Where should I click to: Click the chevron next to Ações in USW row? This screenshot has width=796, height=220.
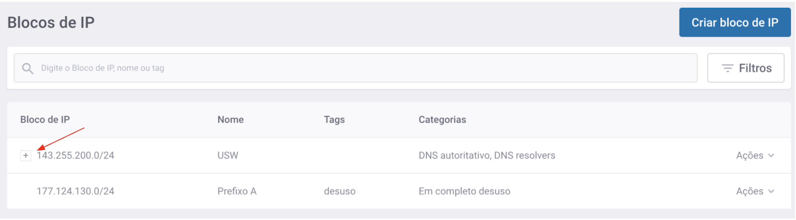(771, 156)
